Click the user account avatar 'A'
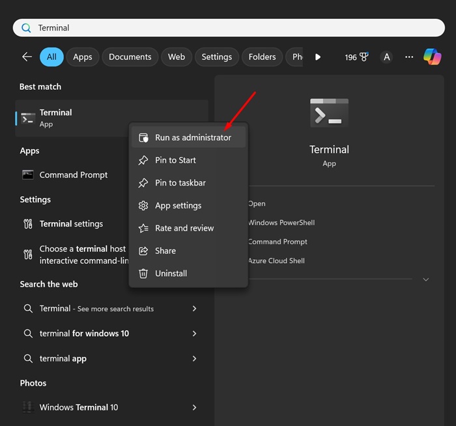Screen dimensions: 456x426 (387, 57)
